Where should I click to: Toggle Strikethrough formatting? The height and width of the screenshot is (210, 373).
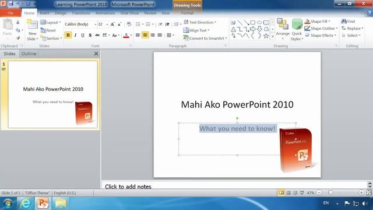97,35
